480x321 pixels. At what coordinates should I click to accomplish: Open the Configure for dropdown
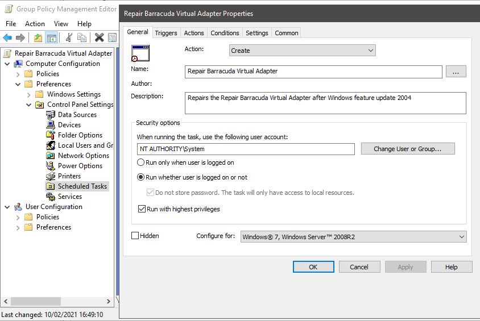tap(354, 236)
